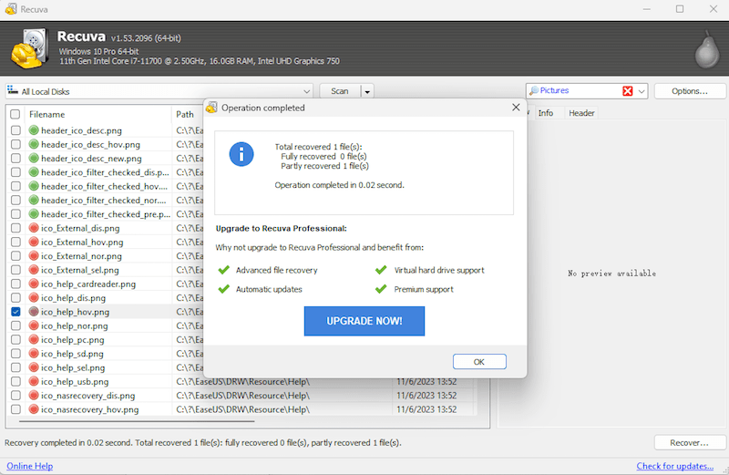Click the pear icon in the header

click(707, 50)
